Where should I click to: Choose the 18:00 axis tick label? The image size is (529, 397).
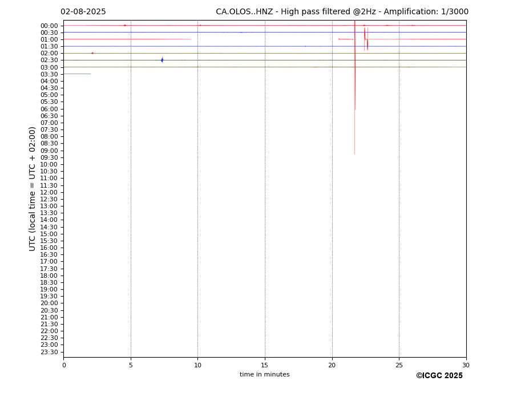pyautogui.click(x=49, y=276)
